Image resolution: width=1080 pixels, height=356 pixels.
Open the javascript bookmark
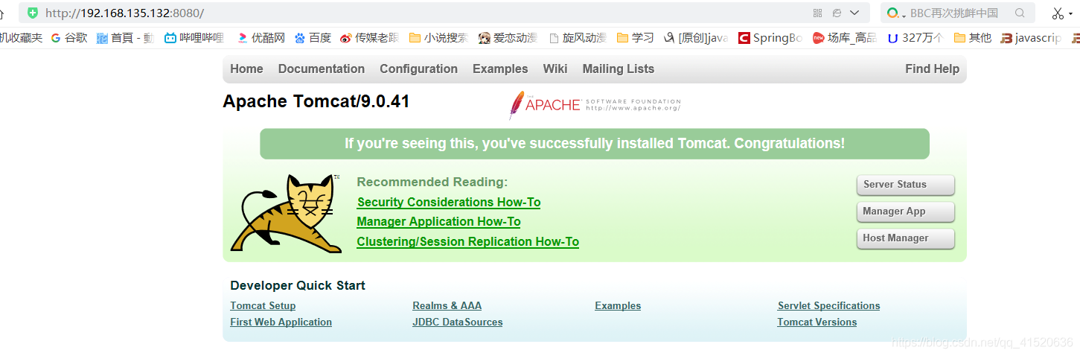(1032, 37)
